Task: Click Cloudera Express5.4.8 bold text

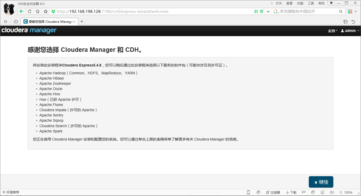Action: click(82, 65)
